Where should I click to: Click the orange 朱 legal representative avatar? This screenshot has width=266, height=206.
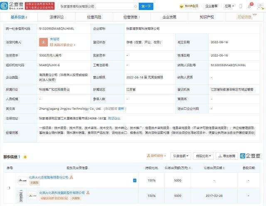(43, 42)
